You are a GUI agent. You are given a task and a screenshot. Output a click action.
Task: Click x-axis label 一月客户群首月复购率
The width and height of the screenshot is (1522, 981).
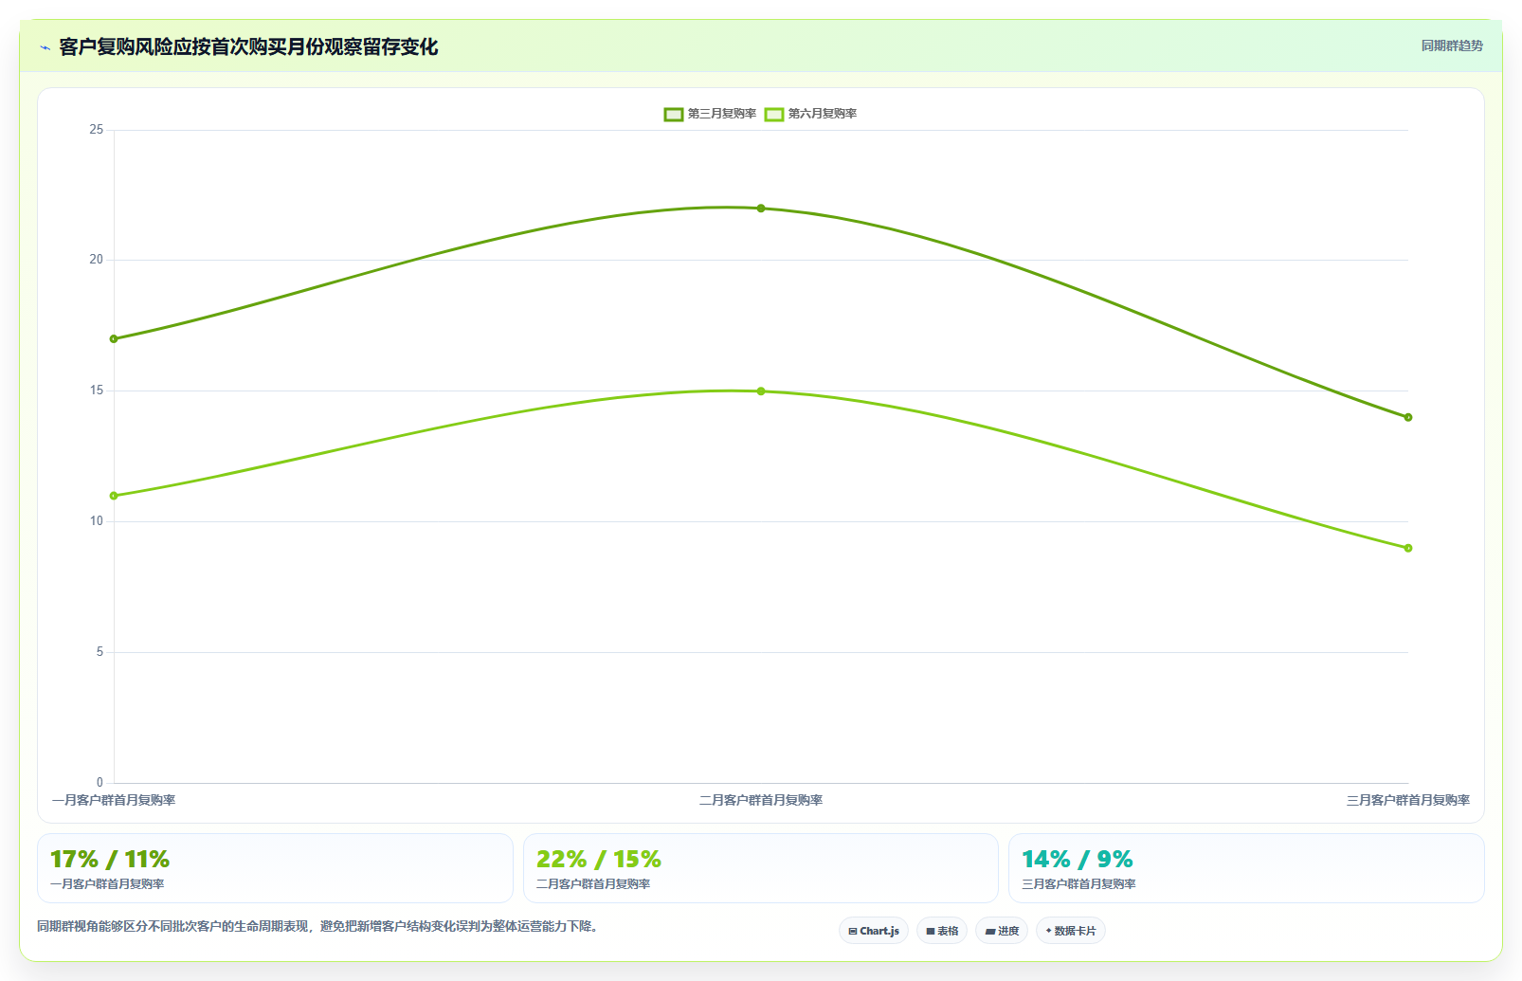coord(114,800)
